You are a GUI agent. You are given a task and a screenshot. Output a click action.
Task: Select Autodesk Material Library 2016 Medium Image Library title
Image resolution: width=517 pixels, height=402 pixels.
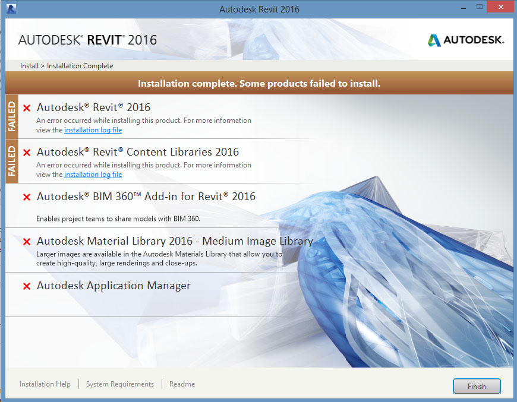point(175,241)
